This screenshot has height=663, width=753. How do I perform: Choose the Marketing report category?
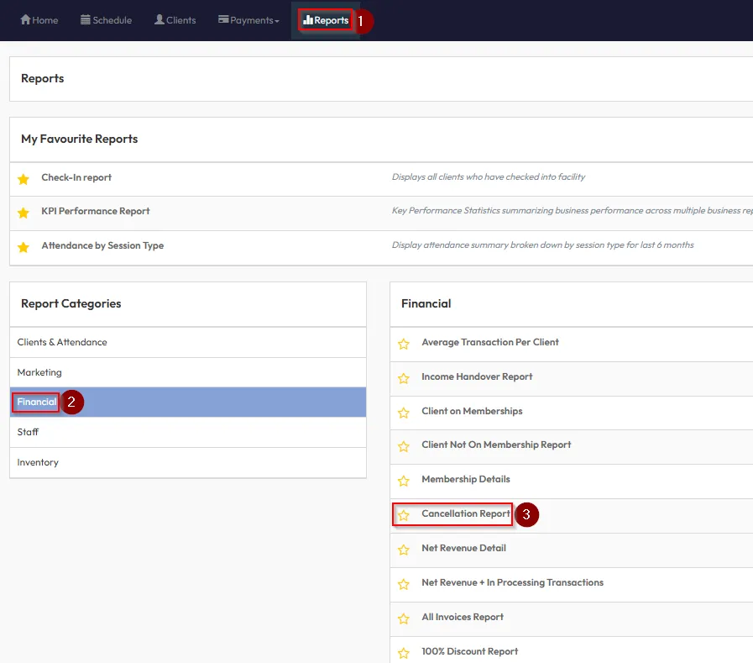[x=39, y=372]
